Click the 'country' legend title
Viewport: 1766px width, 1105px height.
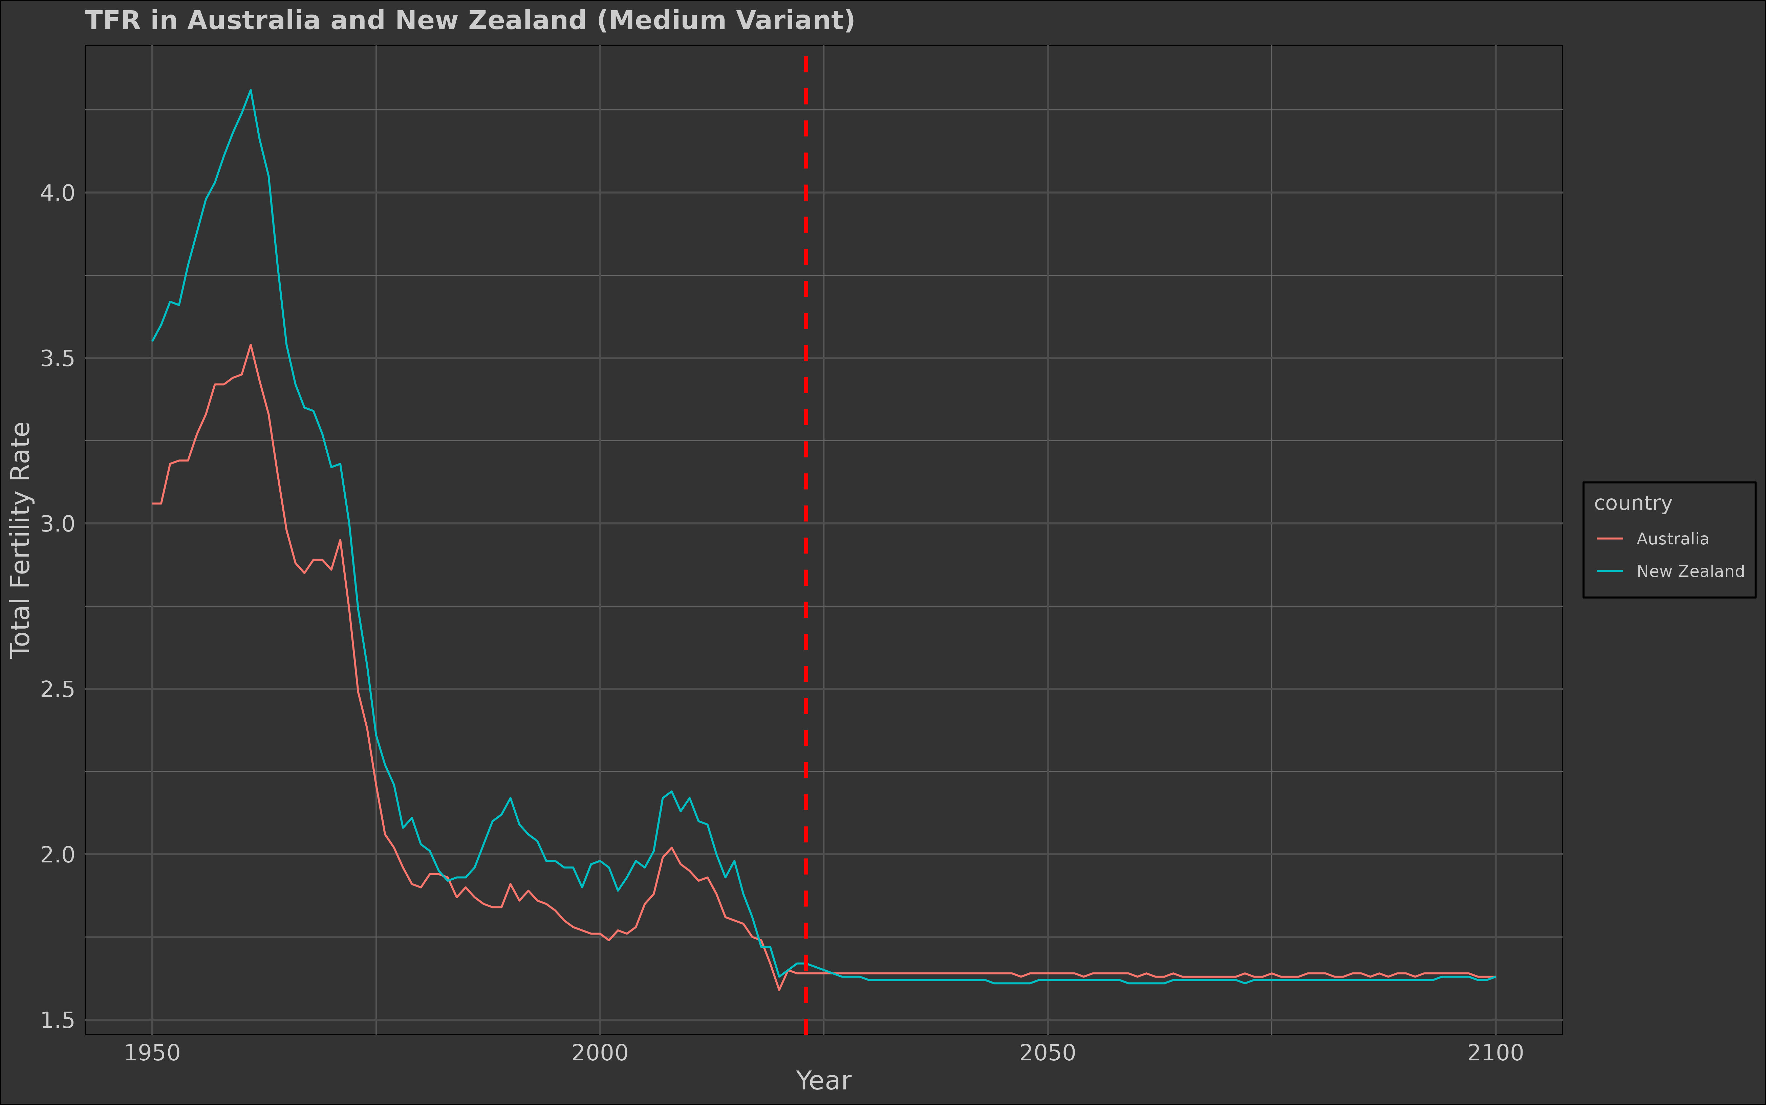(x=1633, y=503)
